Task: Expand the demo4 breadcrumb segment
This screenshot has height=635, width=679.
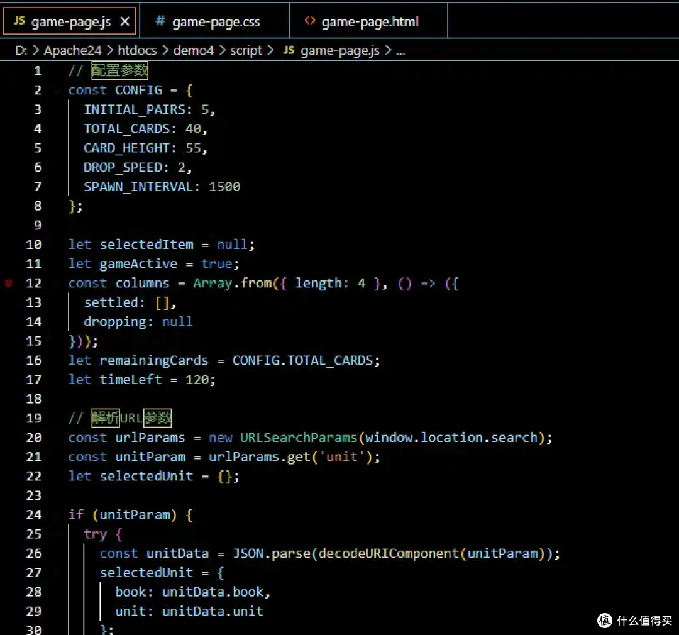Action: (193, 51)
